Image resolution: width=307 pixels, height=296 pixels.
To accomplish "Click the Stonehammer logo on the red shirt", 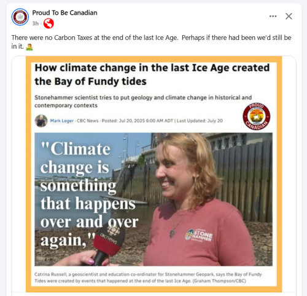I will [x=198, y=236].
